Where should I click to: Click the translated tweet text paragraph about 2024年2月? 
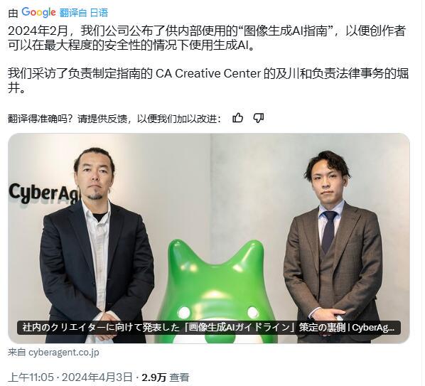[207, 38]
